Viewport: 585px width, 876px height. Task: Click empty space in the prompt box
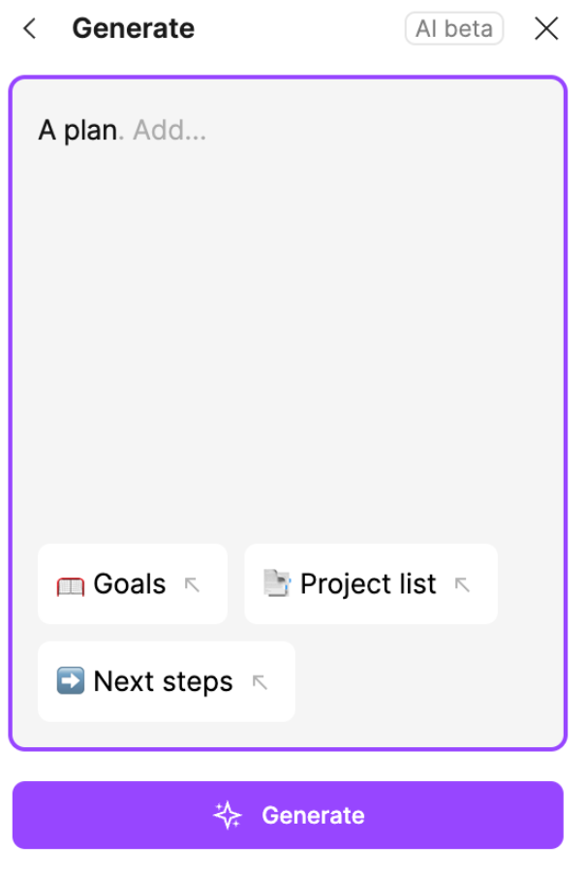[x=288, y=335]
